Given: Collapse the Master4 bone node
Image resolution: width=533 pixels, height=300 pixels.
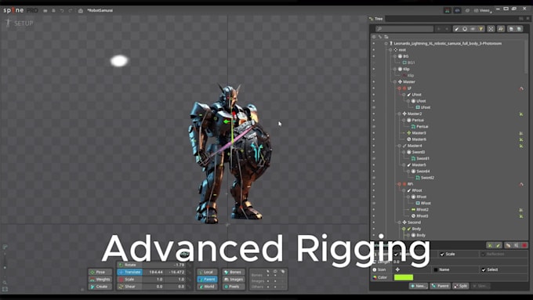Looking at the screenshot, I should (x=399, y=146).
